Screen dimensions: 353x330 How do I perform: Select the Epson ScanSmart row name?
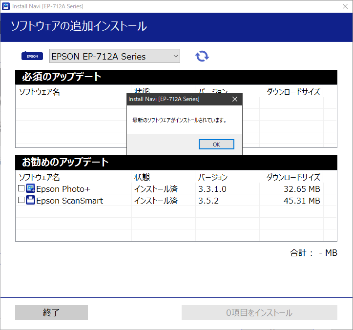coord(69,201)
